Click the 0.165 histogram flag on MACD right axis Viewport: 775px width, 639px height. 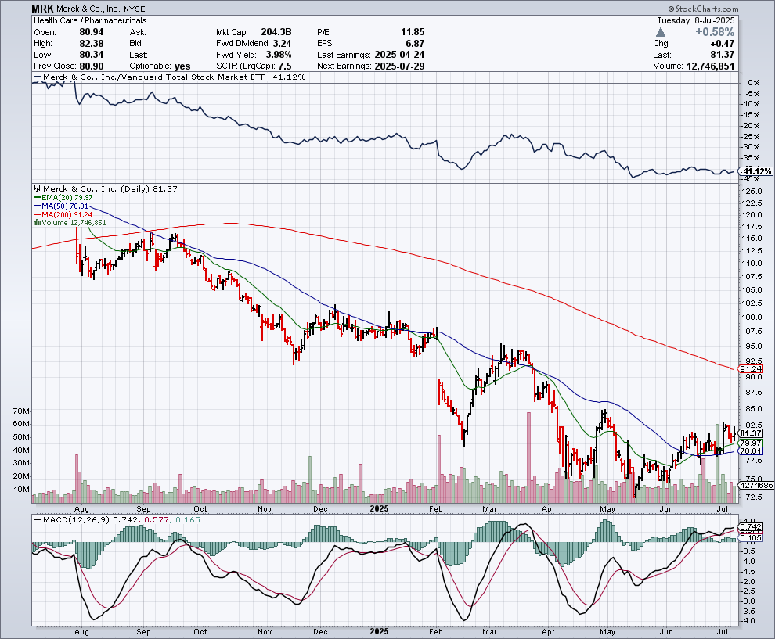point(751,538)
